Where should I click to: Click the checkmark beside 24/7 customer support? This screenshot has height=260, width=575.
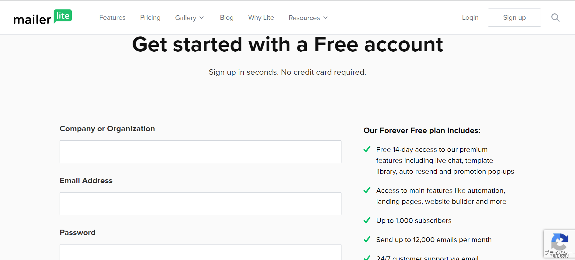coord(367,258)
